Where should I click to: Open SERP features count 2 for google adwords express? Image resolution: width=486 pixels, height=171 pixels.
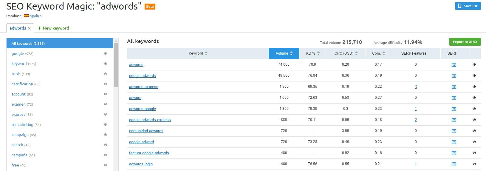tap(416, 120)
